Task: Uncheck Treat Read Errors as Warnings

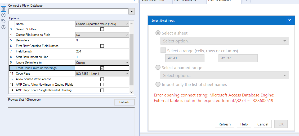Action: tap(102, 68)
